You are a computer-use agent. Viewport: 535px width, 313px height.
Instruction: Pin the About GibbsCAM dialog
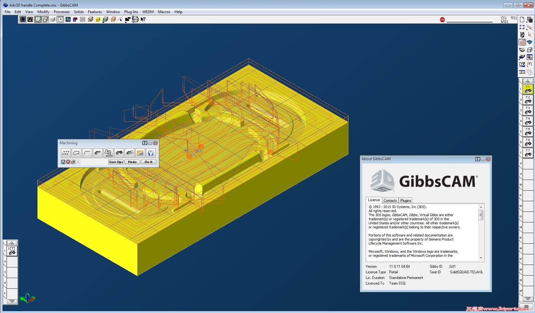point(478,159)
